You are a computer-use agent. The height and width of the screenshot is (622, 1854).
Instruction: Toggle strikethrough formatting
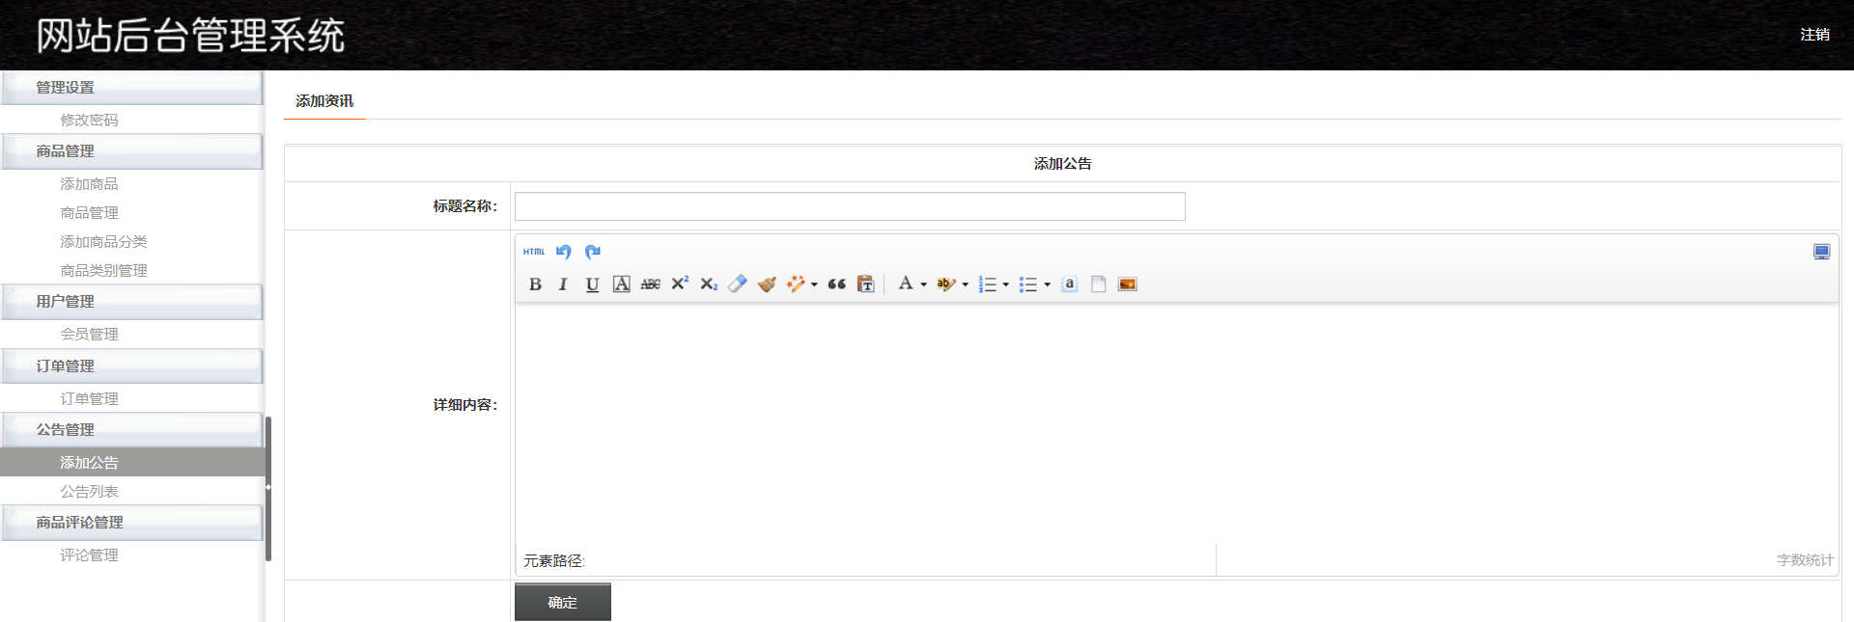[651, 284]
